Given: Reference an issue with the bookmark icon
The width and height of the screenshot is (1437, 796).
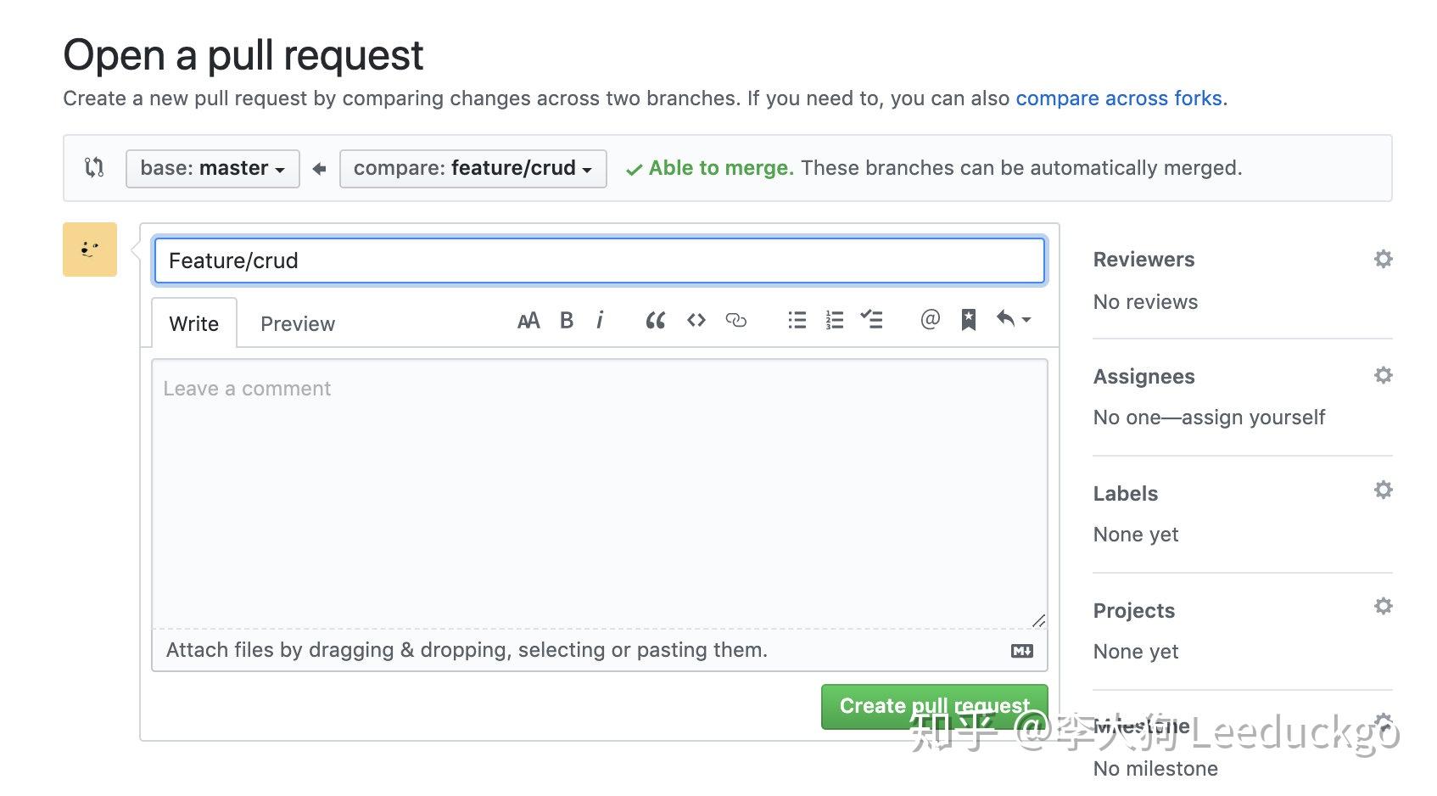Looking at the screenshot, I should [969, 320].
